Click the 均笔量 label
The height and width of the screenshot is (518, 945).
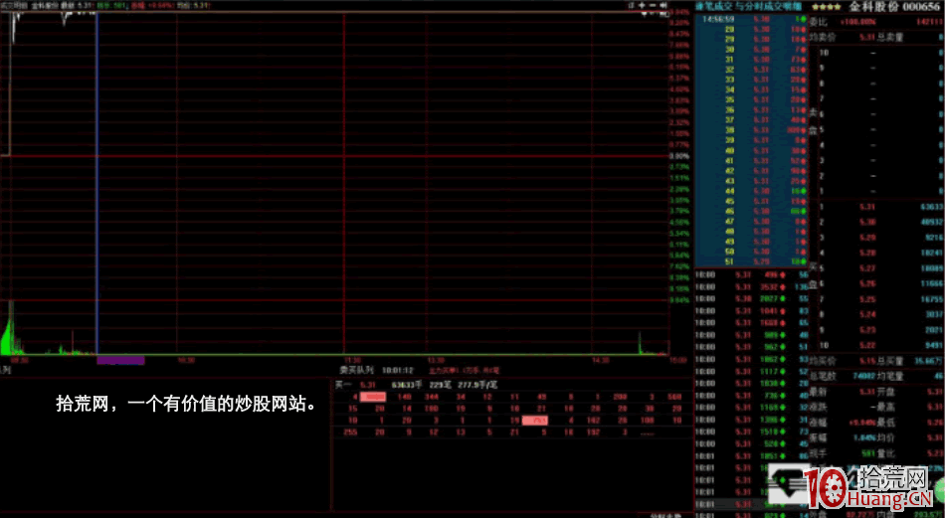click(x=890, y=377)
